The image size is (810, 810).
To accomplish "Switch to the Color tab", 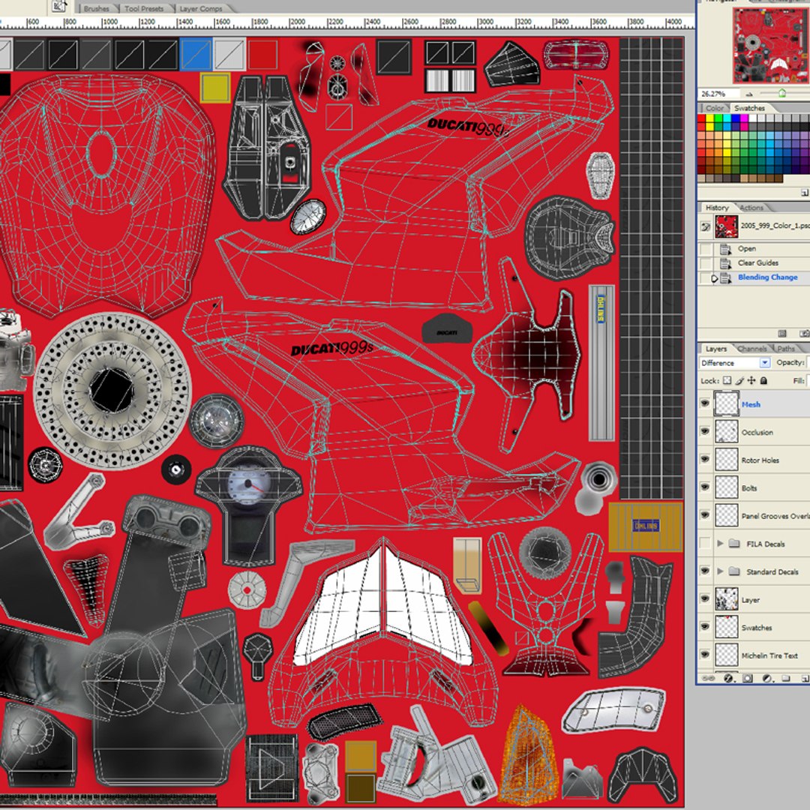I will pyautogui.click(x=715, y=108).
